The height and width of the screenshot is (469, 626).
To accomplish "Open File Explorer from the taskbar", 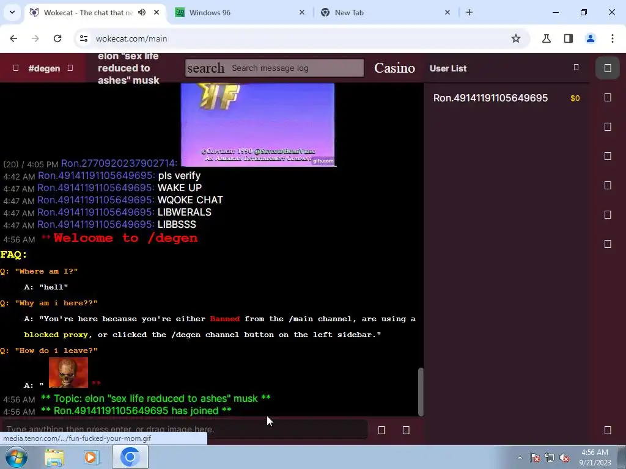I will click(54, 457).
